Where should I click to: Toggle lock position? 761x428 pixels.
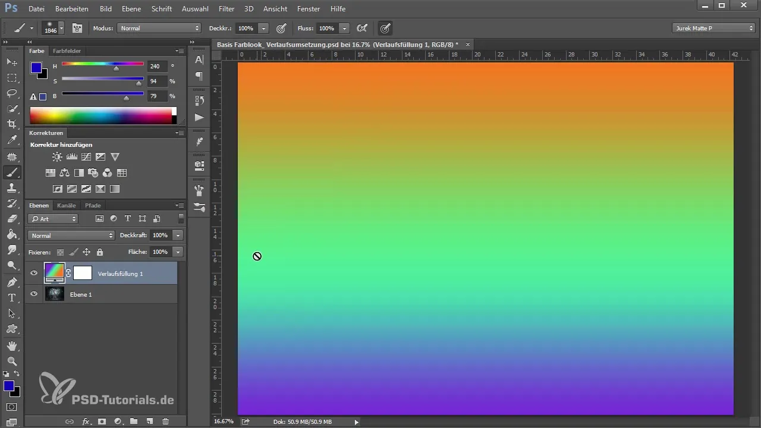pyautogui.click(x=86, y=252)
